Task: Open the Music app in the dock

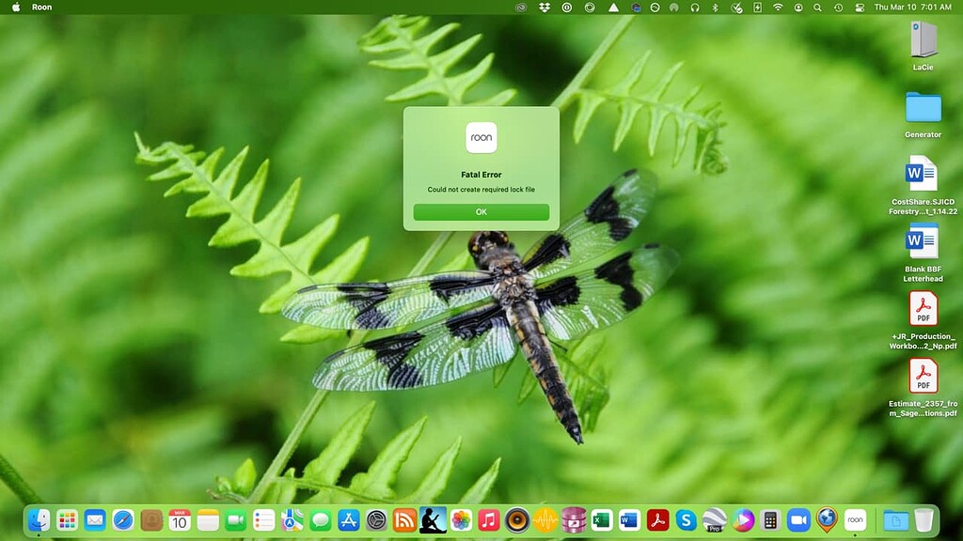Action: [488, 519]
